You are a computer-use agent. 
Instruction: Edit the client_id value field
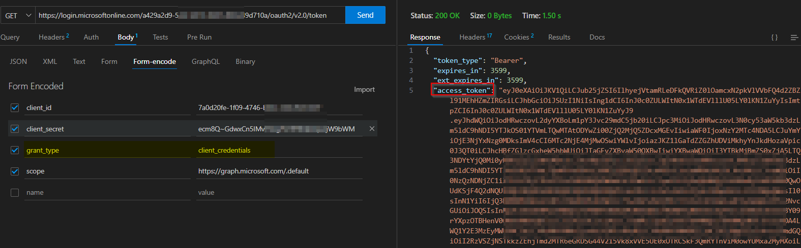click(280, 108)
